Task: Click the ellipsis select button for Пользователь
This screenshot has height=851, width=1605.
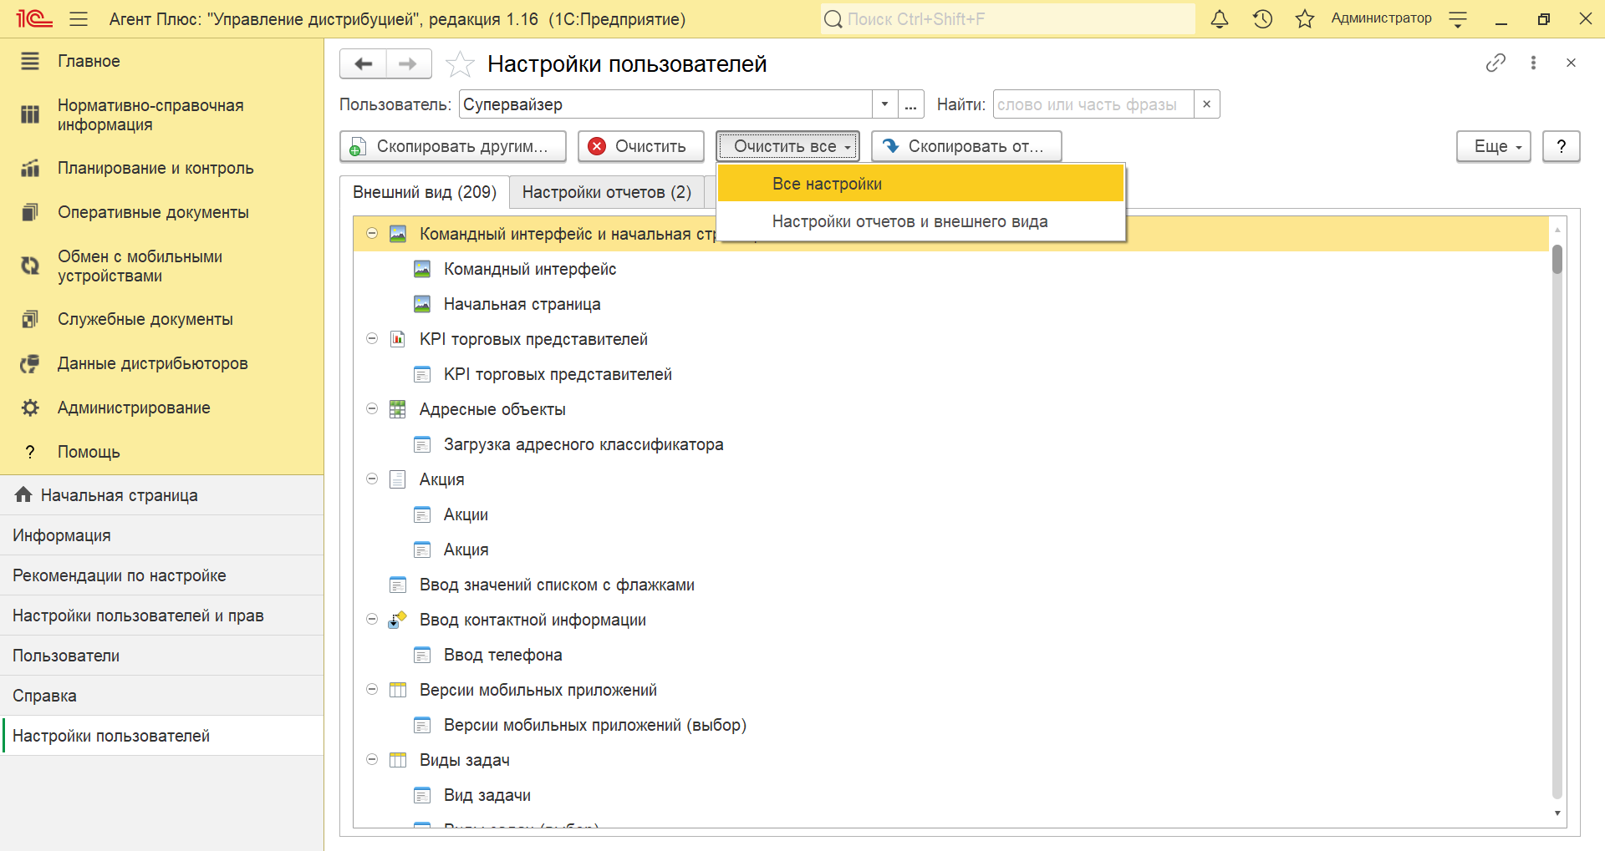Action: [x=911, y=104]
